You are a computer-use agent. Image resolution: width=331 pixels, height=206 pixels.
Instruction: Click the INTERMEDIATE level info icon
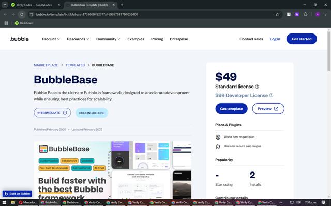(65, 113)
